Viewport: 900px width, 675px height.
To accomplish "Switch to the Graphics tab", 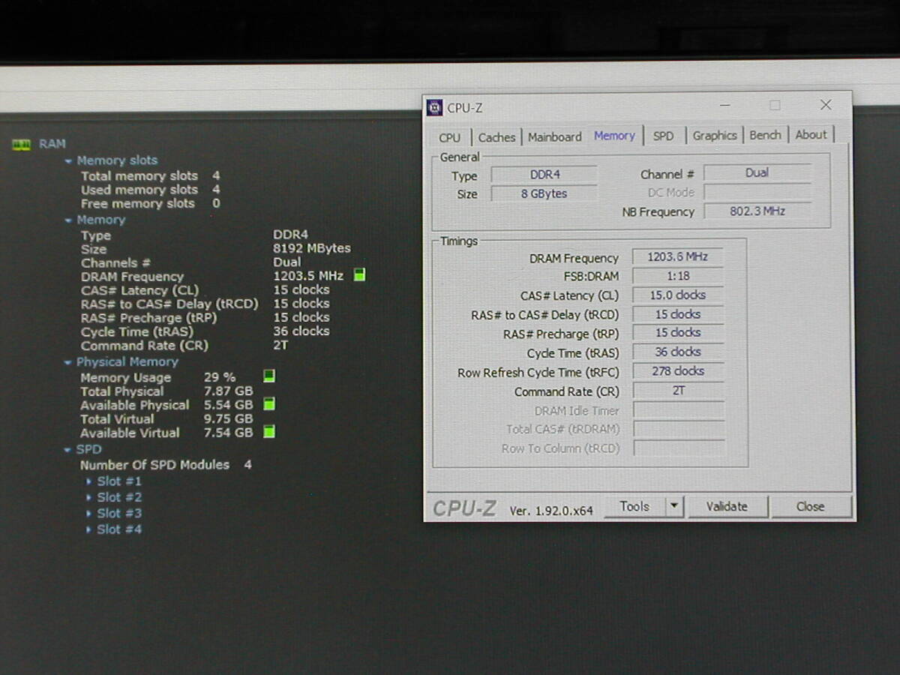I will pyautogui.click(x=715, y=136).
